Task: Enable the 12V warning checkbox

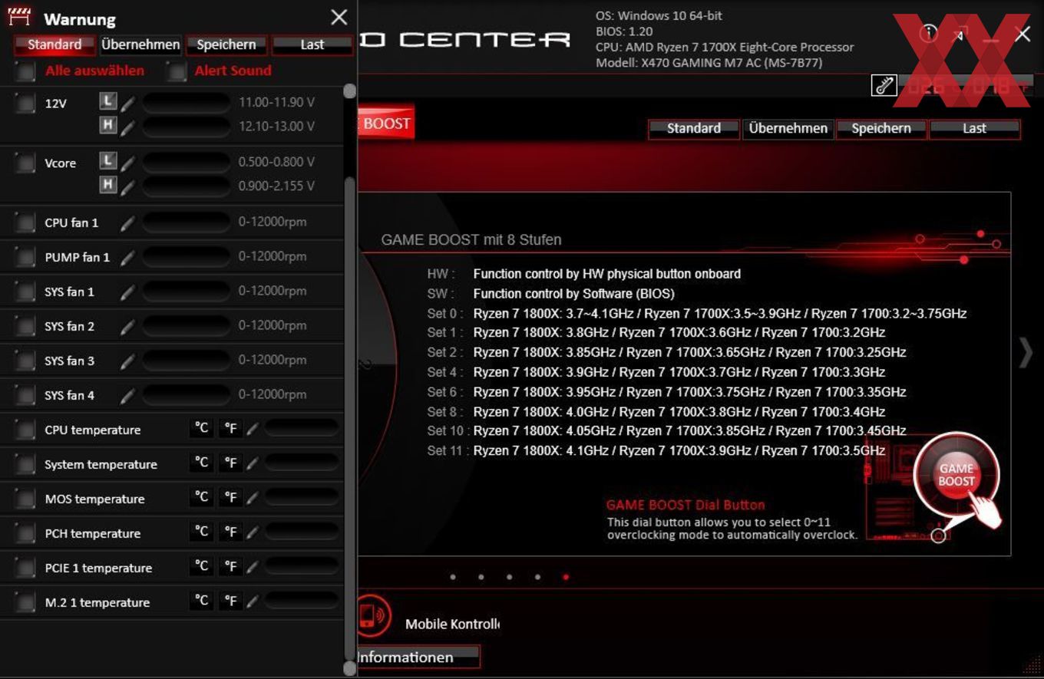Action: [26, 103]
